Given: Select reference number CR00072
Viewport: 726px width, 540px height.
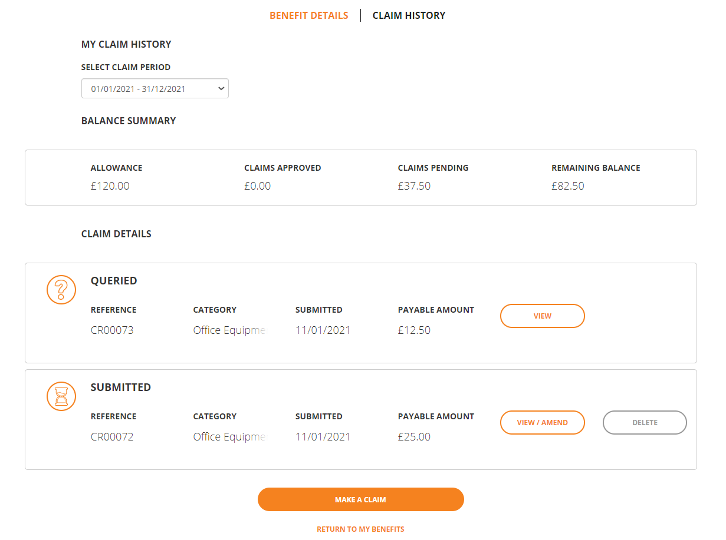Looking at the screenshot, I should 112,437.
